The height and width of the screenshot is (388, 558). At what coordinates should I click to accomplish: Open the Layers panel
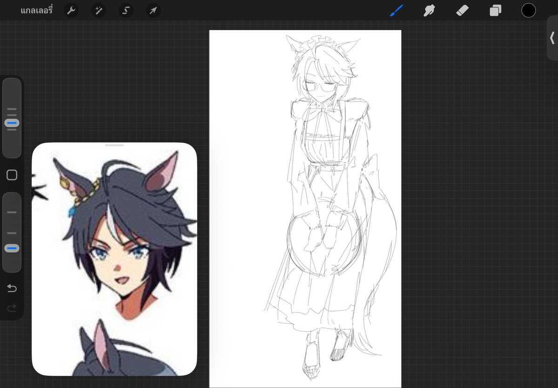[x=495, y=10]
